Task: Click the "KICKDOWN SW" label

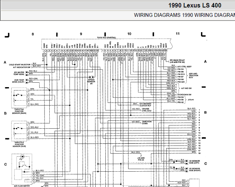Action: (184, 95)
